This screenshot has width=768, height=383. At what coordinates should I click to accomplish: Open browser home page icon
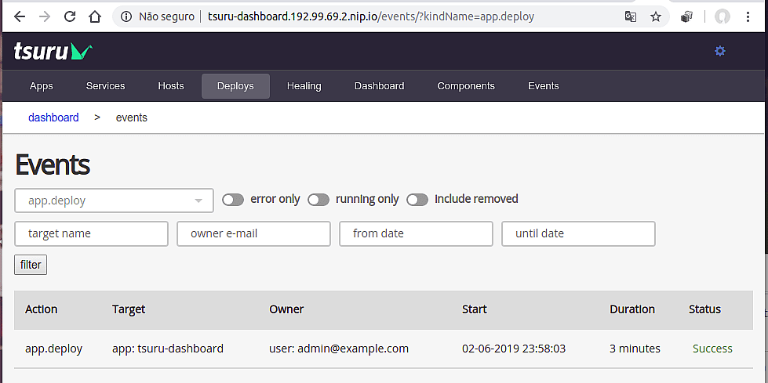point(95,16)
